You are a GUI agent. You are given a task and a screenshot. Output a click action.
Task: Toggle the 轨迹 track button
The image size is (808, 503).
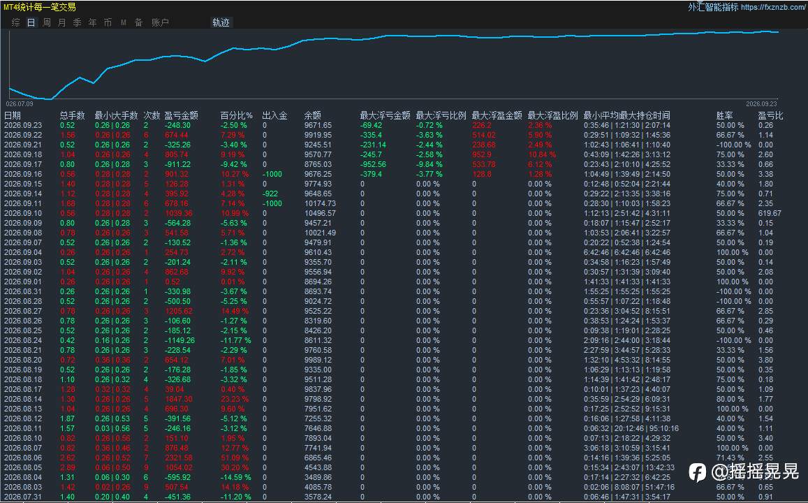point(221,22)
